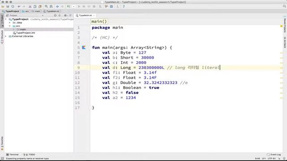
Task: Click the Copy toolbar icon
Action: 35,7
